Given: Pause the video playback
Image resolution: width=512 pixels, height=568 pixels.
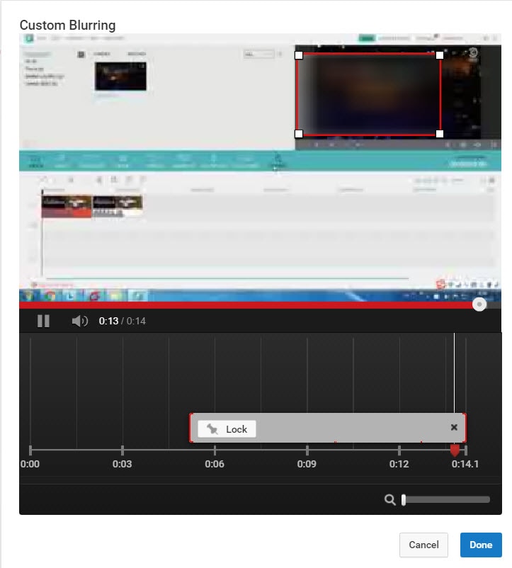Looking at the screenshot, I should [x=43, y=321].
